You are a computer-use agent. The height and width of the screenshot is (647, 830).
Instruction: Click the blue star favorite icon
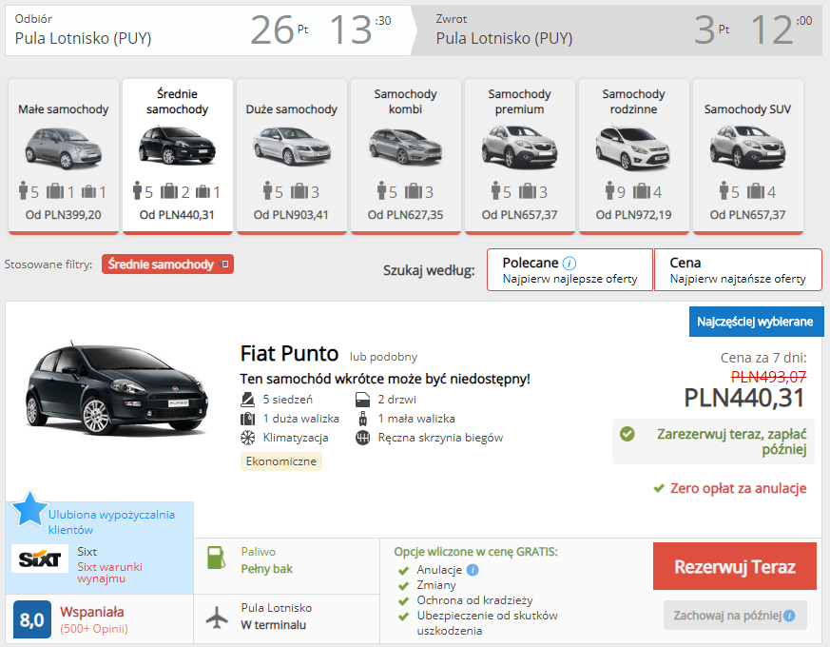pos(29,510)
